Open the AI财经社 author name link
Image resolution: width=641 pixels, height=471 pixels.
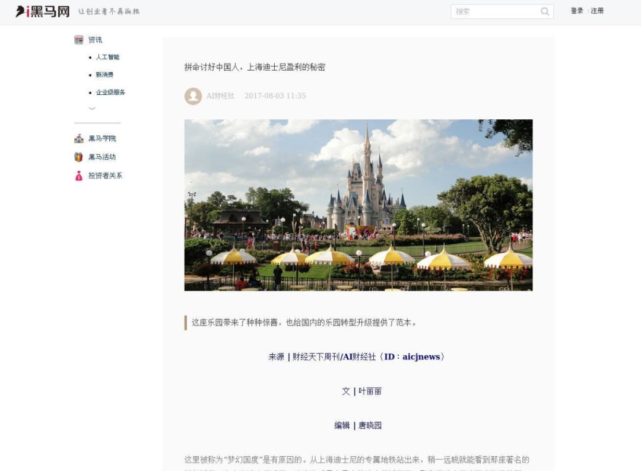(220, 96)
